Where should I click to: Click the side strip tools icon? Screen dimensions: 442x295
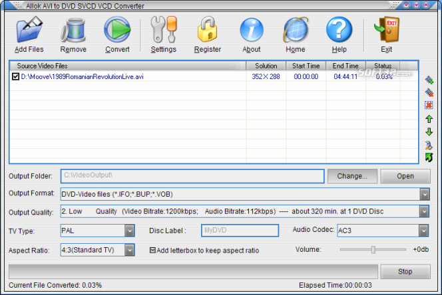coord(429,145)
